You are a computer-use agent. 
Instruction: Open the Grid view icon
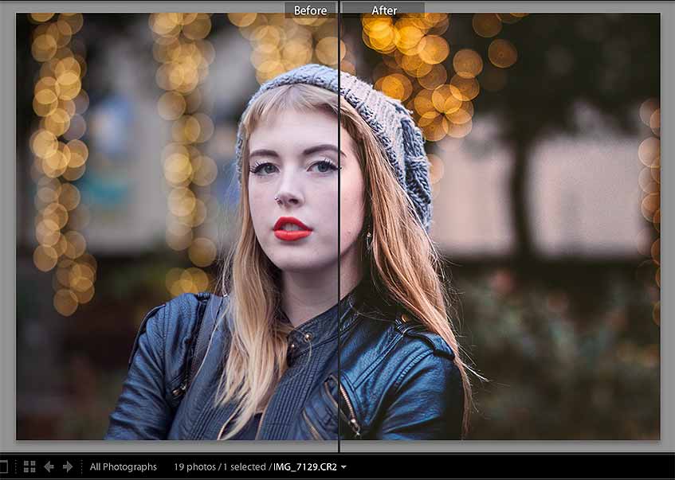click(29, 466)
